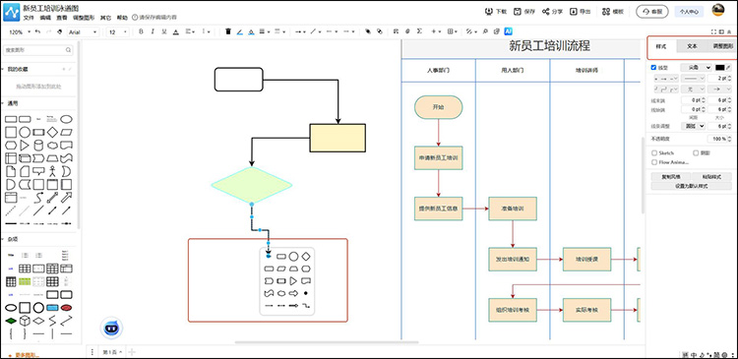The image size is (738, 359).
Task: Open the zoom 120% dropdown
Action: (20, 32)
